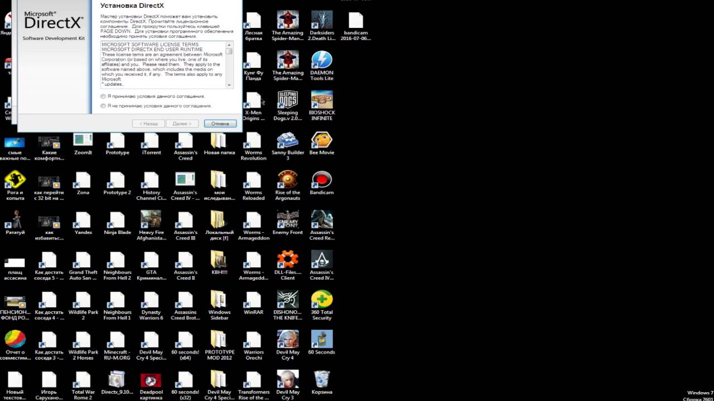
Task: Select the Bandicam red record icon
Action: [x=322, y=183]
